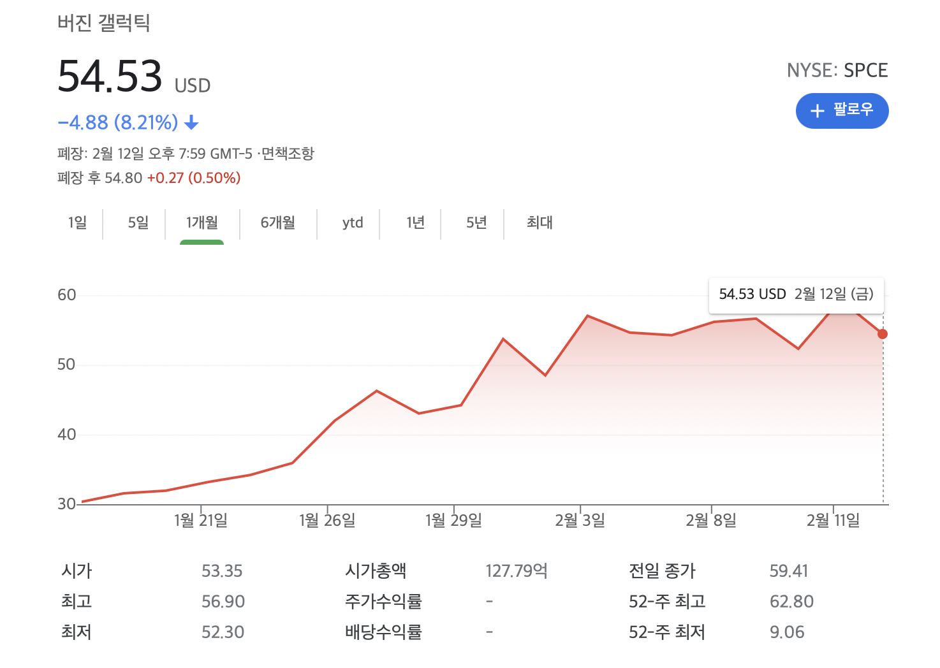The width and height of the screenshot is (940, 668).
Task: Click the 1월 26일 axis label
Action: click(327, 521)
